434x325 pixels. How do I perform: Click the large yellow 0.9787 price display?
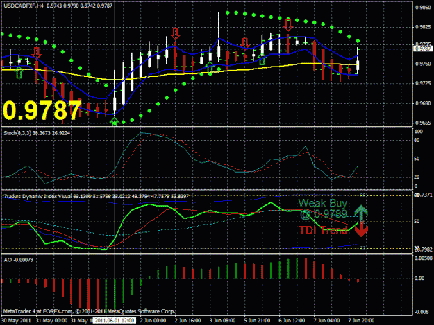click(x=42, y=110)
